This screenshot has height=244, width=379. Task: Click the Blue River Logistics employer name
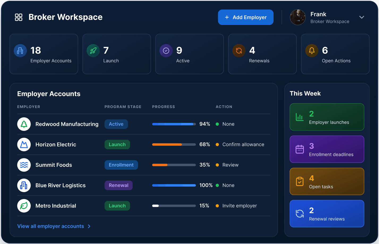[x=61, y=185]
